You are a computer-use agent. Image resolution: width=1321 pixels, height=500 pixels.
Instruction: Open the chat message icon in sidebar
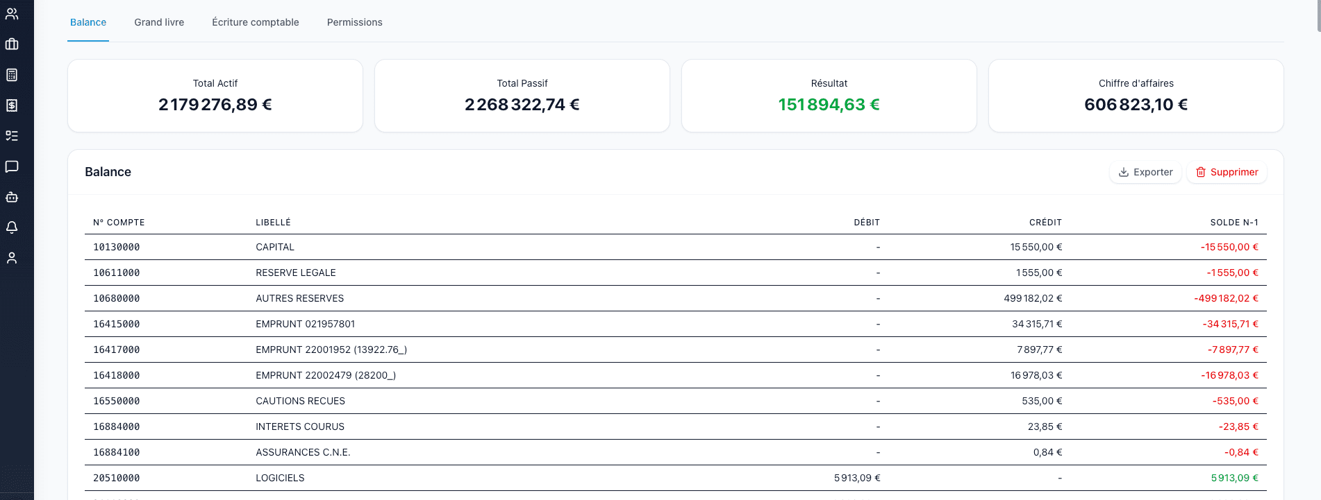point(12,166)
